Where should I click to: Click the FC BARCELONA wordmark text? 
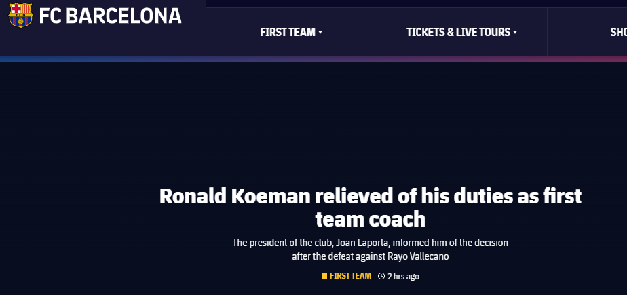coord(111,16)
